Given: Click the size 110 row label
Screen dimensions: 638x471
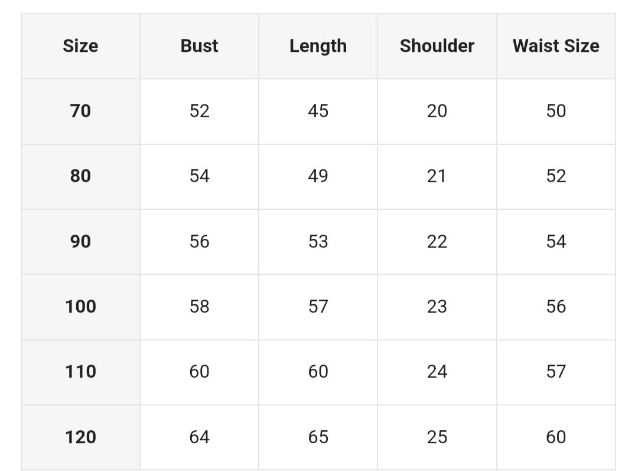Looking at the screenshot, I should pyautogui.click(x=80, y=372).
